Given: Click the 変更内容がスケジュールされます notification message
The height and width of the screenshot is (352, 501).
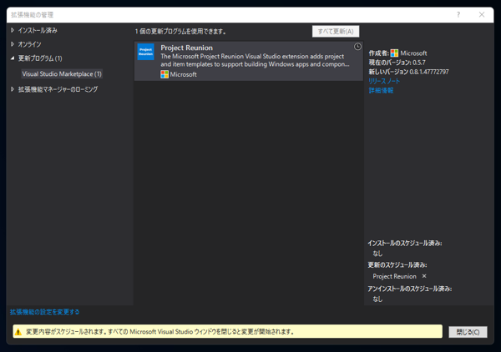Looking at the screenshot, I should click(x=160, y=332).
